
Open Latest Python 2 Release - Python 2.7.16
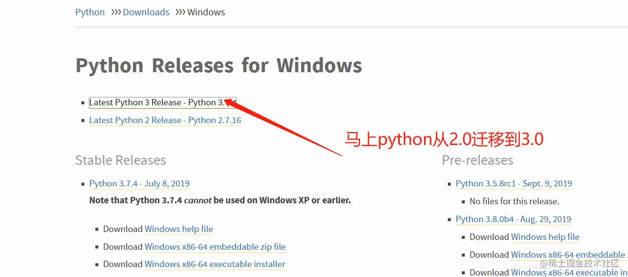click(x=165, y=120)
